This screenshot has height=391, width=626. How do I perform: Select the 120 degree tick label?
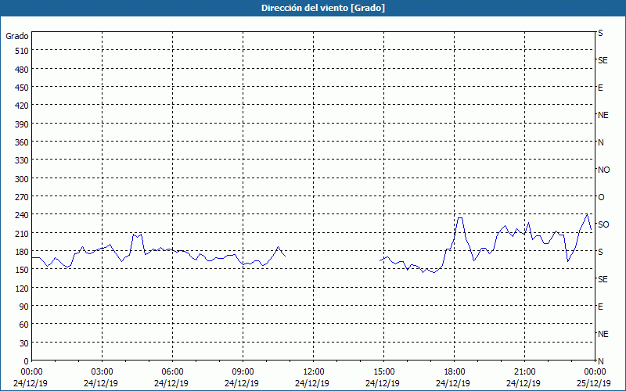(x=22, y=289)
